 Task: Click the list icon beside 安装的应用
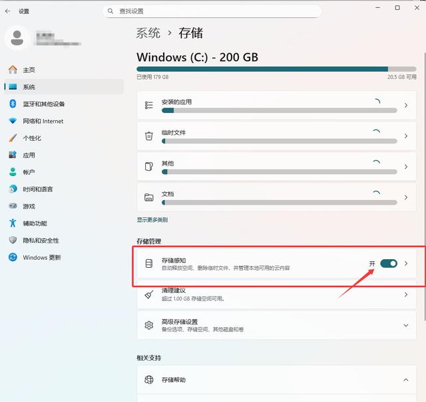[149, 105]
